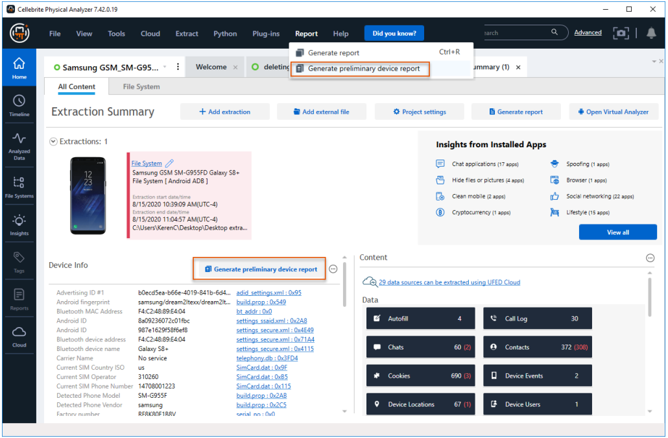Open the Cookies data tile
Screen dimensions: 668x438
[420, 375]
